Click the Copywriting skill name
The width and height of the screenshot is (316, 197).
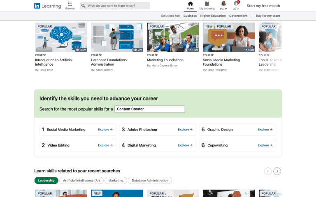click(217, 145)
